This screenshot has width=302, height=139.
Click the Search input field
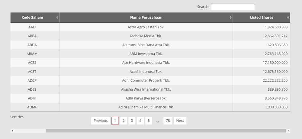pyautogui.click(x=233, y=7)
